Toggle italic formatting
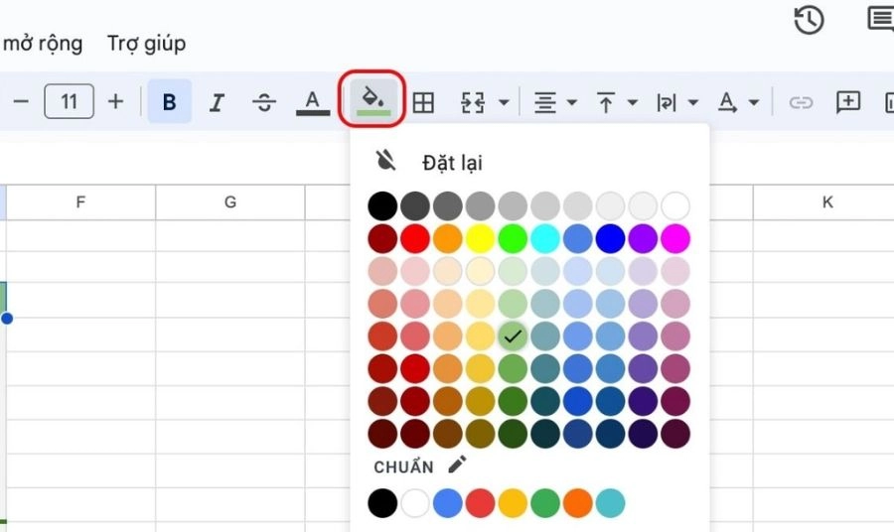 click(x=218, y=102)
